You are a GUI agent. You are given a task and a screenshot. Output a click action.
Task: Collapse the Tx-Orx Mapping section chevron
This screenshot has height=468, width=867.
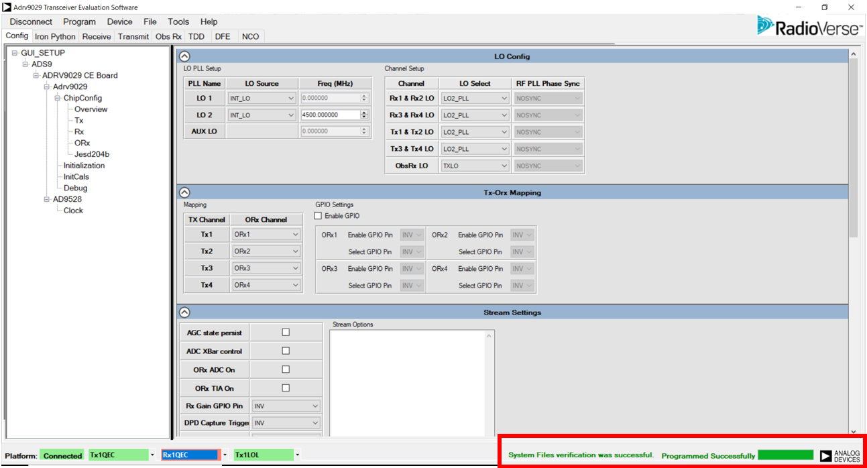185,192
